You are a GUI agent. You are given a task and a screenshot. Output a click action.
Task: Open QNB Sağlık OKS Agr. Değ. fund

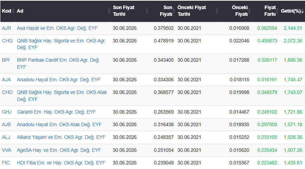tap(61, 44)
